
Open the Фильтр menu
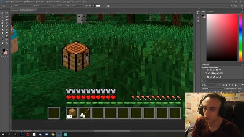(59, 2)
